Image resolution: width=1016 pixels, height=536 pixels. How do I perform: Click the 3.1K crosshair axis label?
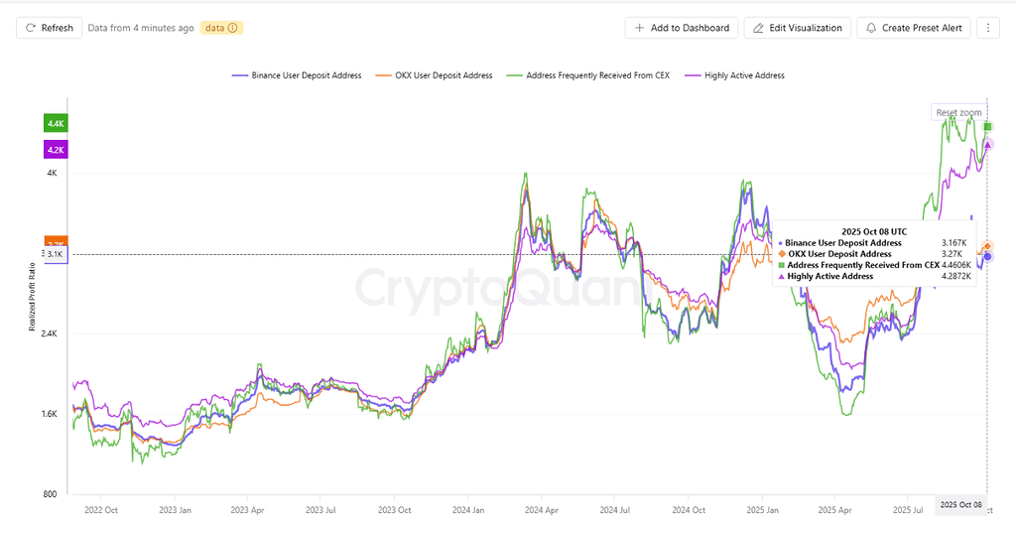[x=55, y=255]
